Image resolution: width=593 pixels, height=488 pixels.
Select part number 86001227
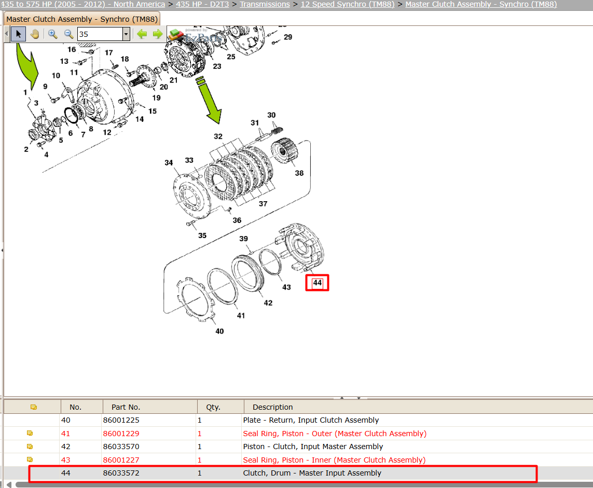(121, 460)
